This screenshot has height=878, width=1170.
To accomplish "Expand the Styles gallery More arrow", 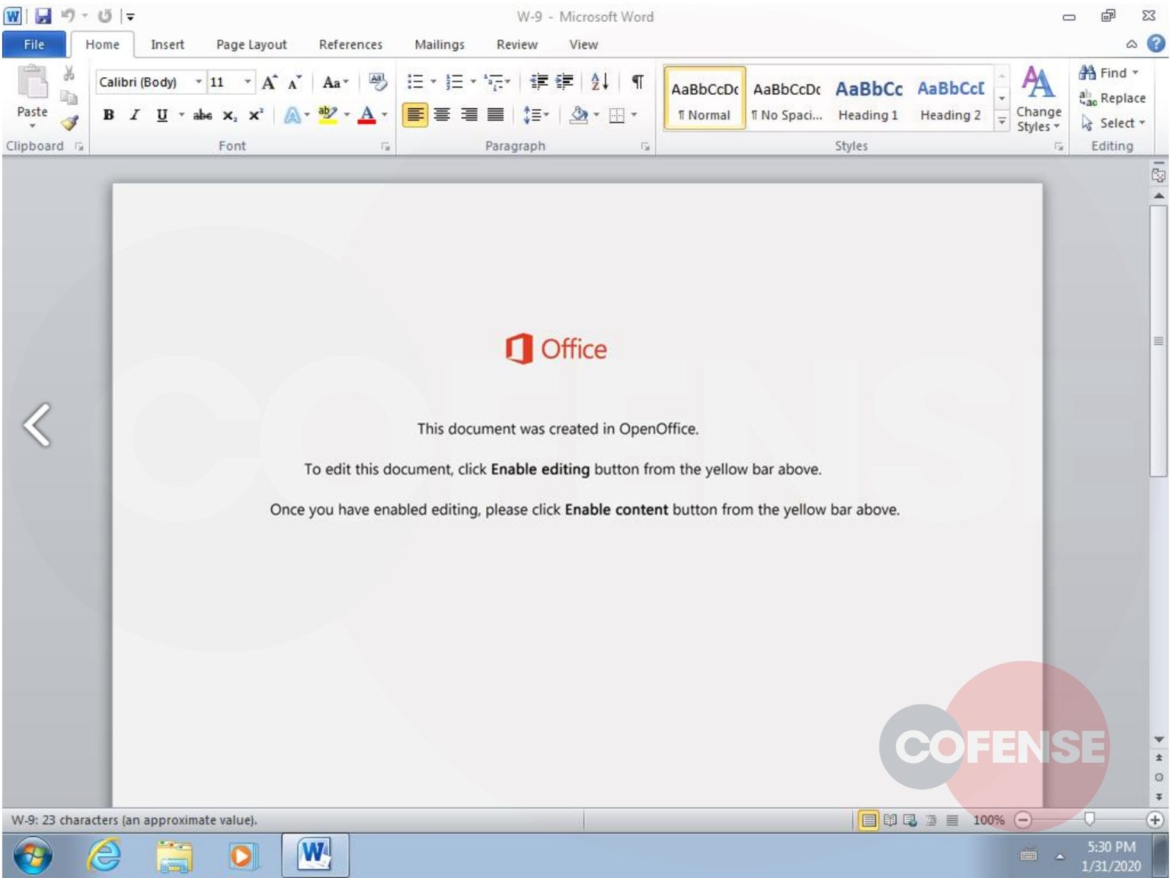I will (x=1002, y=121).
